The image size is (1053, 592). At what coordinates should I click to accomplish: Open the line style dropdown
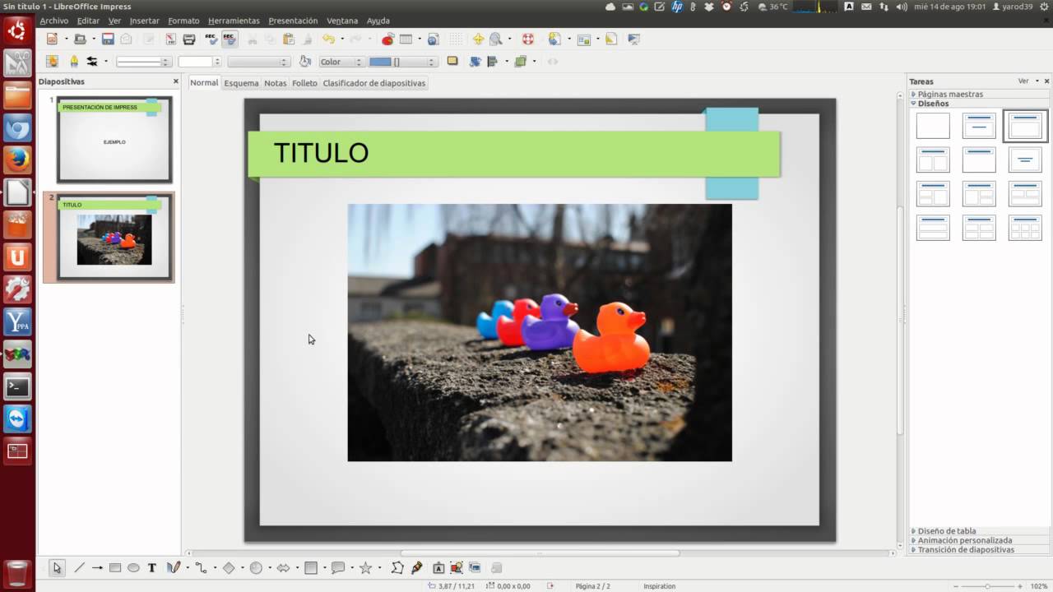click(143, 62)
